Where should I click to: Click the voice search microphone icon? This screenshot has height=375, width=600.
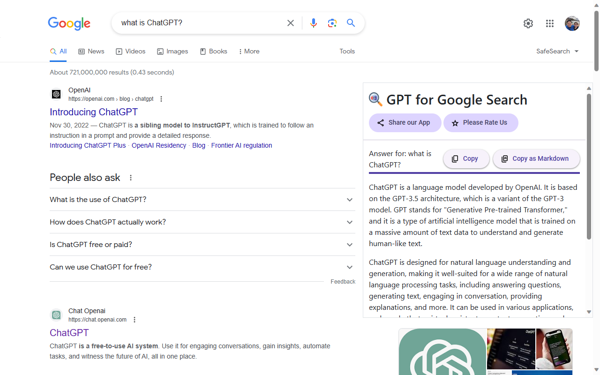point(314,23)
